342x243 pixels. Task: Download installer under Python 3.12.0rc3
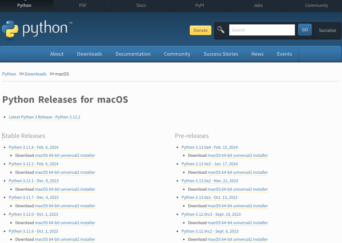(238, 223)
